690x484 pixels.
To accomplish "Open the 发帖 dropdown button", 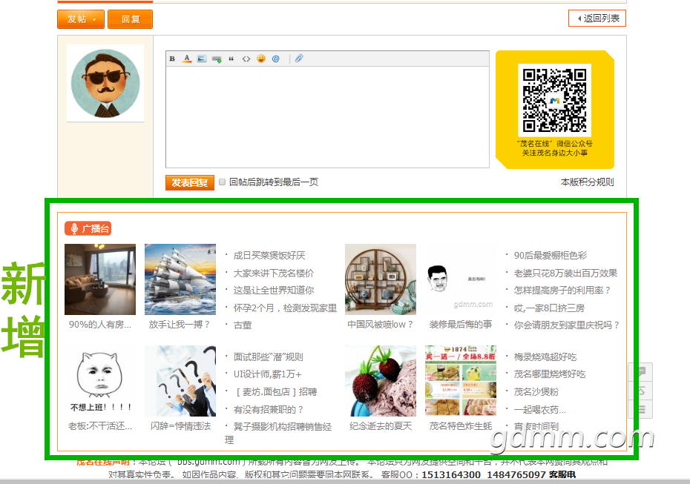I will 81,19.
